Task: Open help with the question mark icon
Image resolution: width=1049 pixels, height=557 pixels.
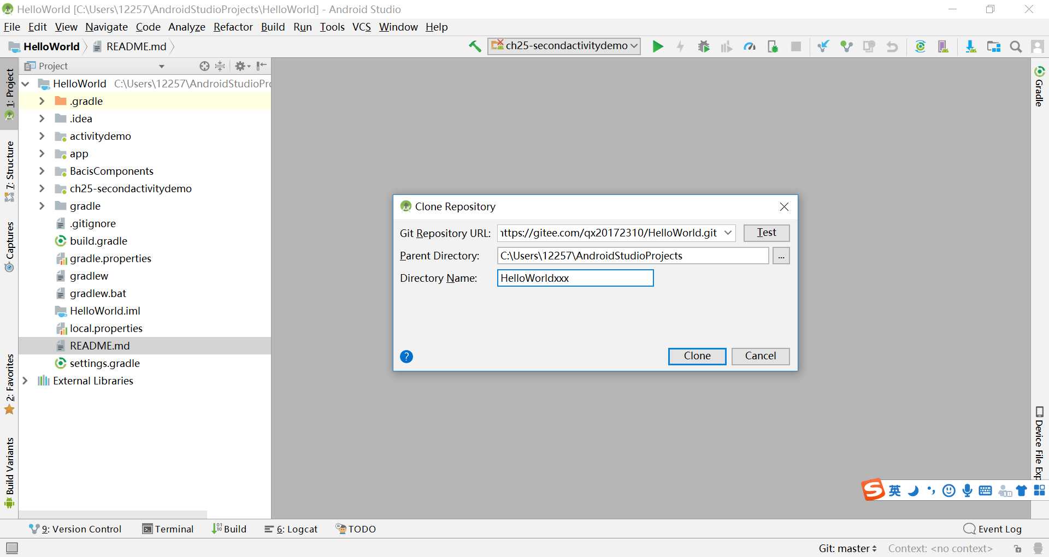Action: [x=406, y=357]
